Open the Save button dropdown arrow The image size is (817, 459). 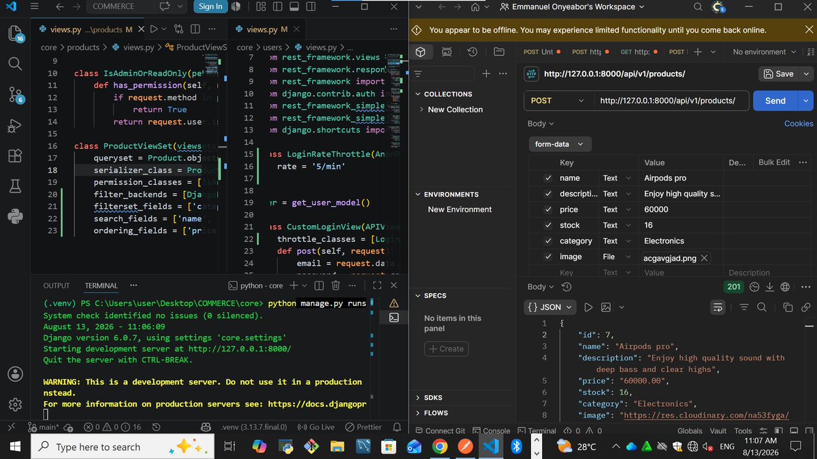[807, 73]
